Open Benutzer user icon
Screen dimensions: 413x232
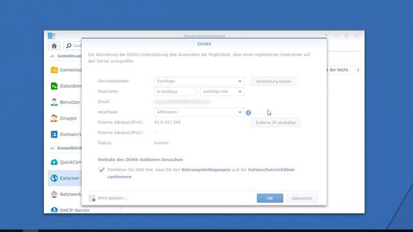point(54,102)
